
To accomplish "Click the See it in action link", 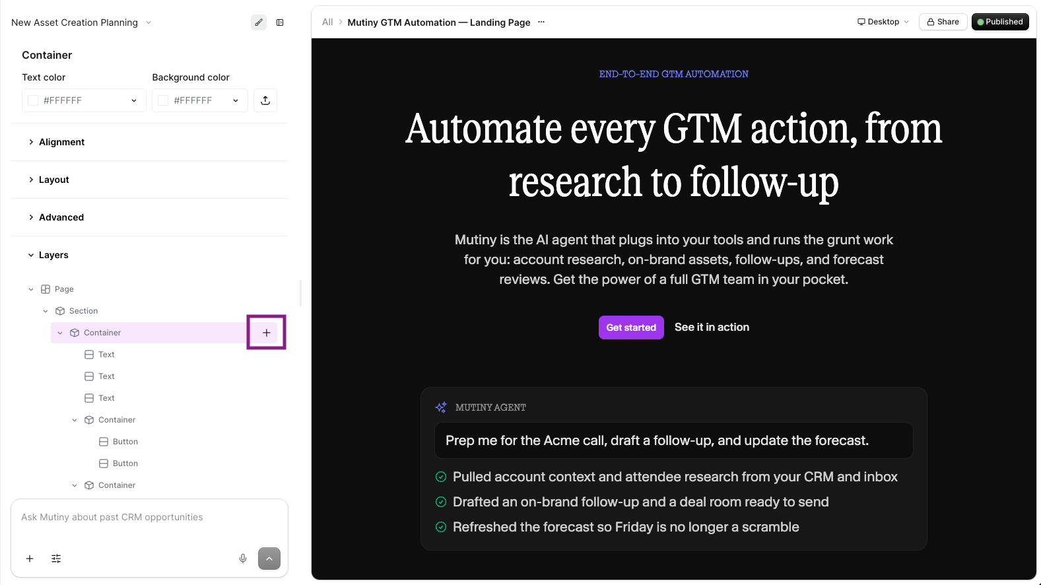I will coord(712,327).
